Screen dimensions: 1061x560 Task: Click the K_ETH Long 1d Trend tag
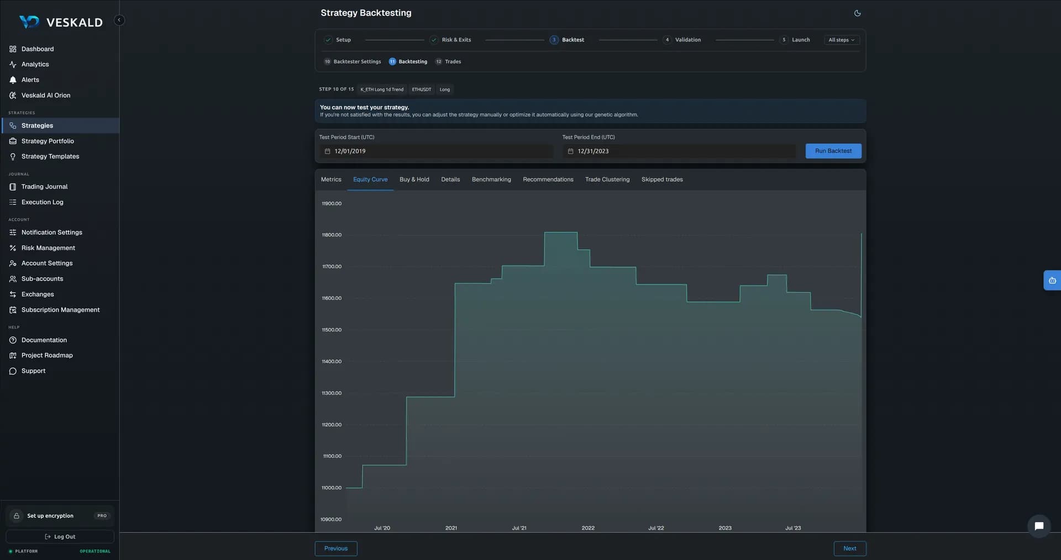(382, 90)
